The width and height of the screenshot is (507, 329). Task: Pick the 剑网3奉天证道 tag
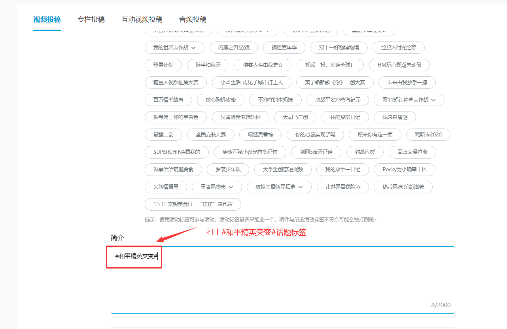coord(316,152)
